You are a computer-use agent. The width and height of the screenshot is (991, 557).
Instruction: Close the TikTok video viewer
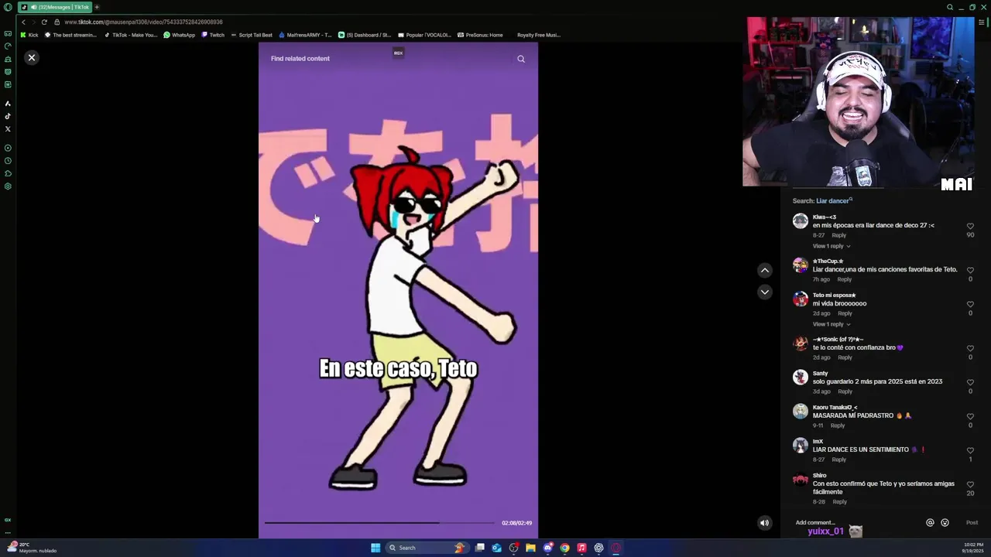32,58
